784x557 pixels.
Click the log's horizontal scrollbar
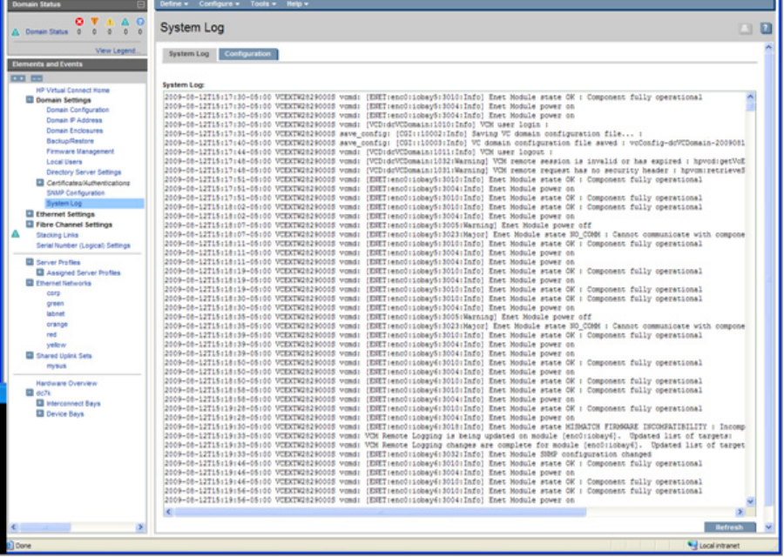coord(453,513)
